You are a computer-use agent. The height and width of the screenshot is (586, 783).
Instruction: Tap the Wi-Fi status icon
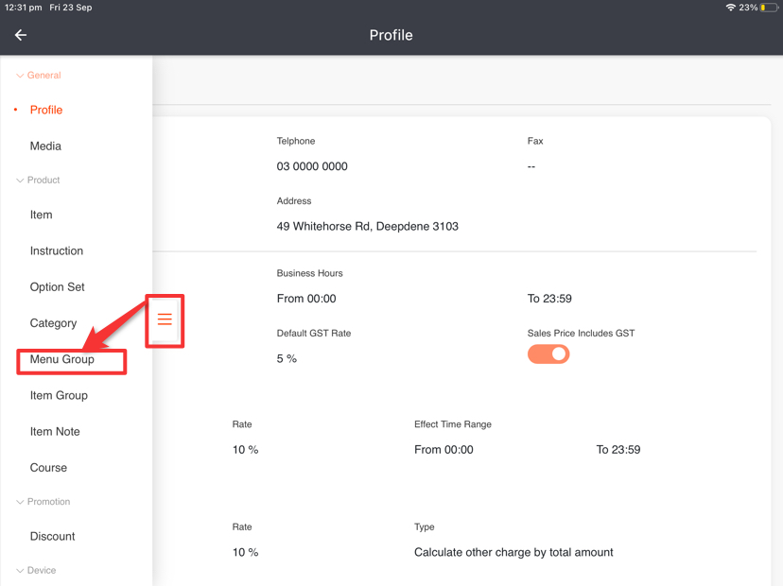click(x=730, y=8)
